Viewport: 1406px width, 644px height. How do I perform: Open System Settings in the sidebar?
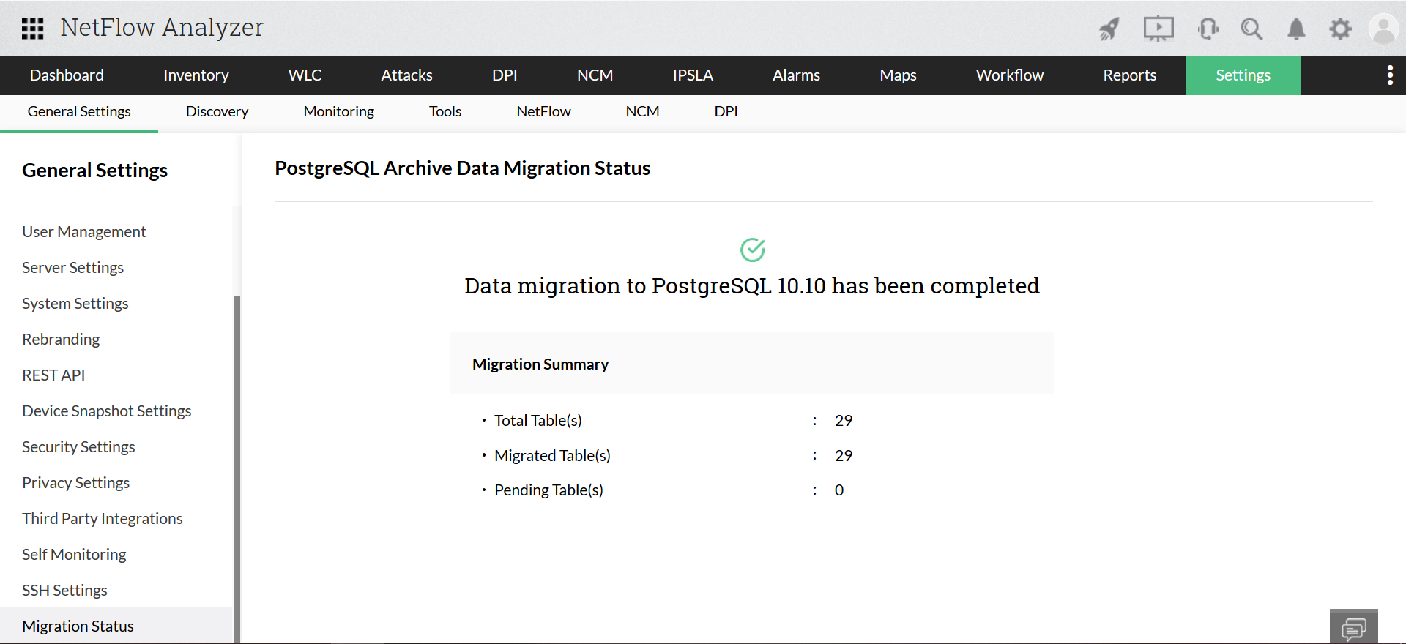(75, 304)
